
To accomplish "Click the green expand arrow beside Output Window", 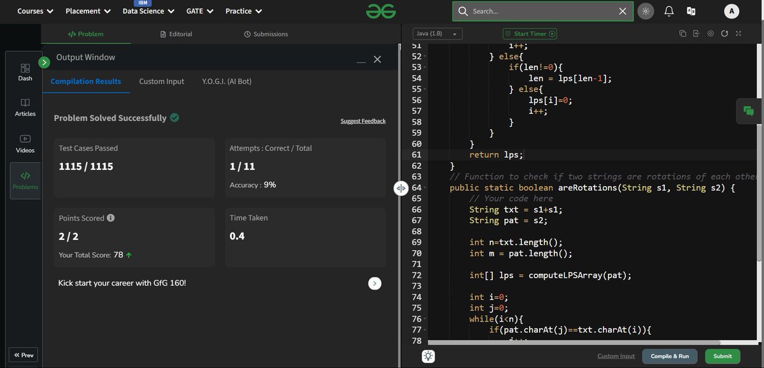I will pos(44,62).
